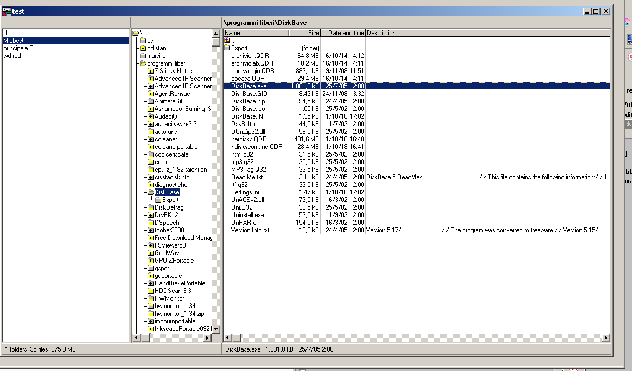632x371 pixels.
Task: Click the app icon in the test title bar
Action: 7,11
